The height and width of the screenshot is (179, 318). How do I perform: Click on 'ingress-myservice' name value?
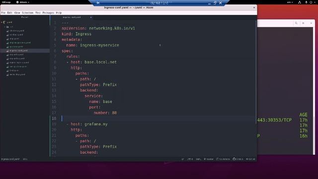pyautogui.click(x=99, y=45)
